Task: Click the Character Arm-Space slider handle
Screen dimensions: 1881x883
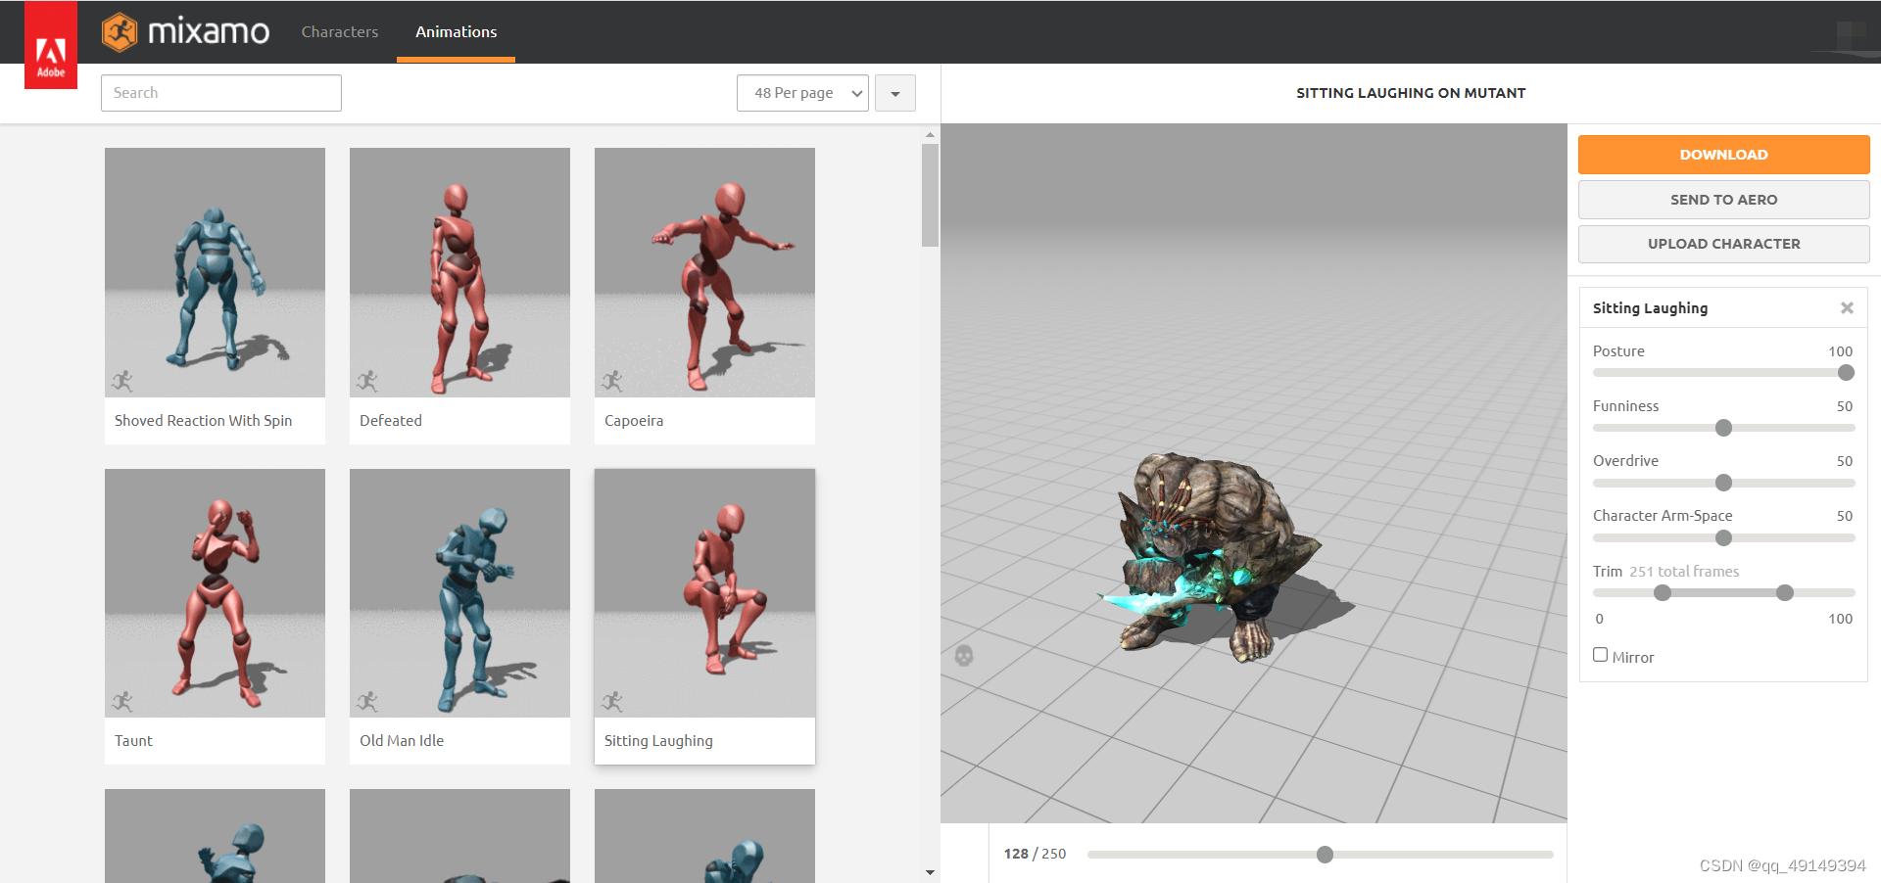Action: click(1723, 537)
